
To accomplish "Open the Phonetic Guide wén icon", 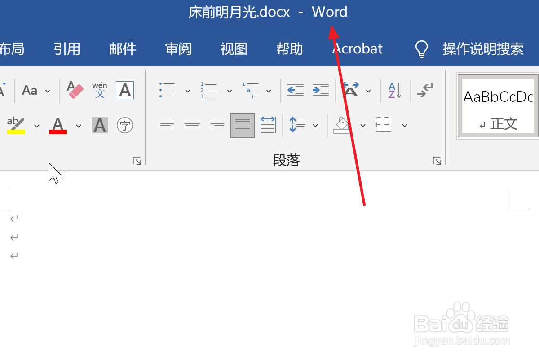I will [x=100, y=90].
